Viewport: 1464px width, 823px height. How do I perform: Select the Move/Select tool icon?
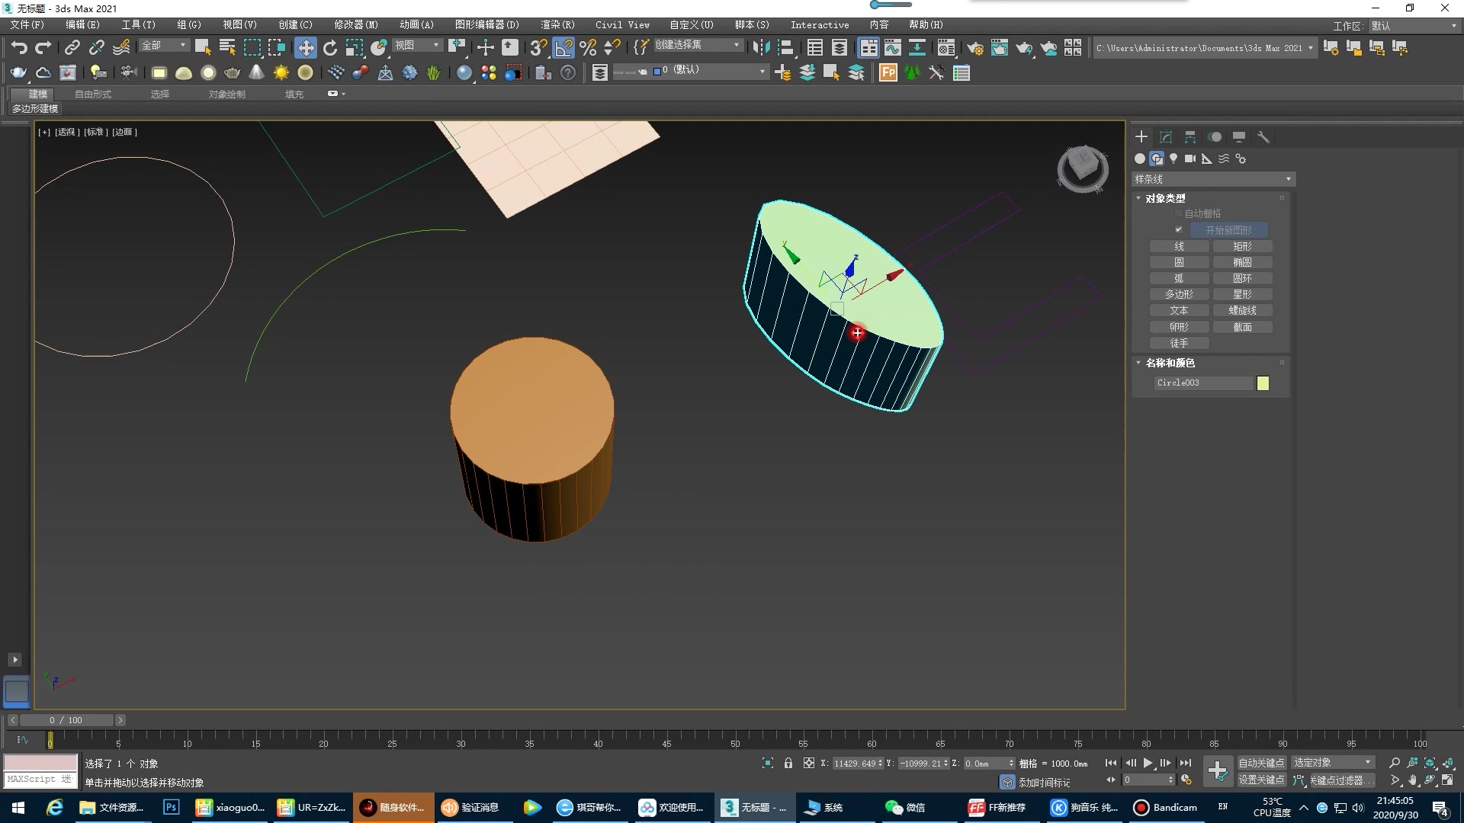pos(305,47)
